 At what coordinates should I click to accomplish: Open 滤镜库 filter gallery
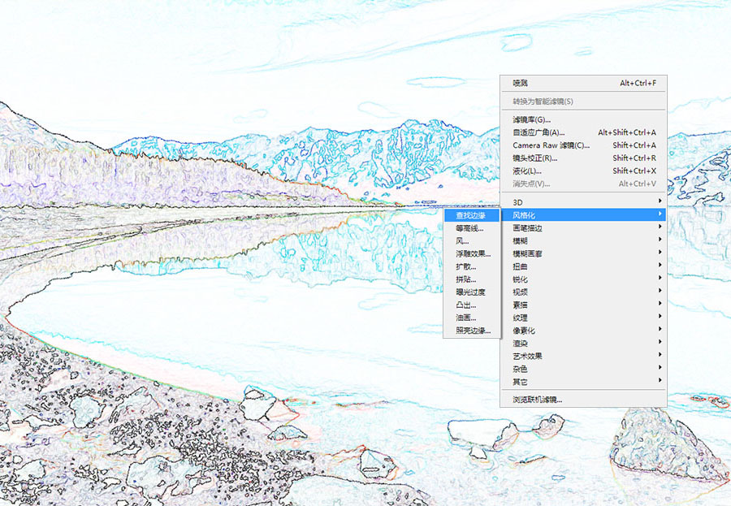coord(584,120)
